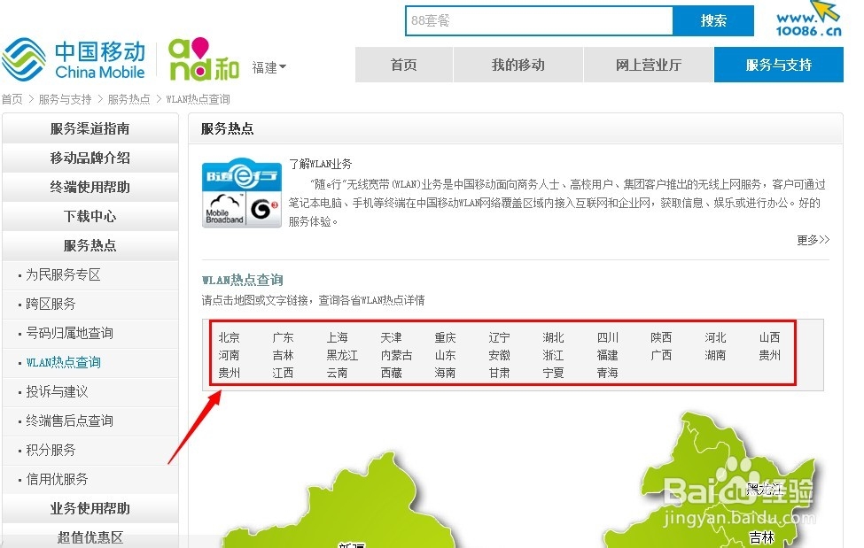Screen dimensions: 864x548
Task: Pick 陕西 in the province list
Action: coord(661,337)
